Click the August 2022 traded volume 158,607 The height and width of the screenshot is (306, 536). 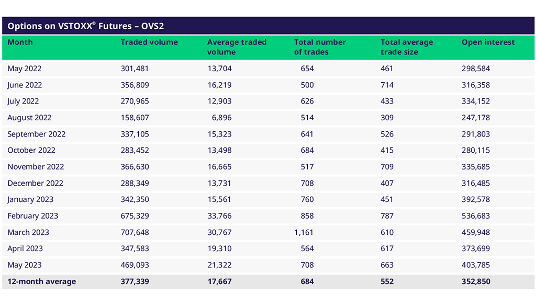tap(135, 118)
